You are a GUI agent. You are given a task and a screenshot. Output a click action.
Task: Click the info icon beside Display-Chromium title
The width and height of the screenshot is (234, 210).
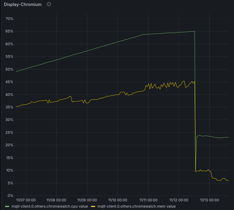coord(49,4)
